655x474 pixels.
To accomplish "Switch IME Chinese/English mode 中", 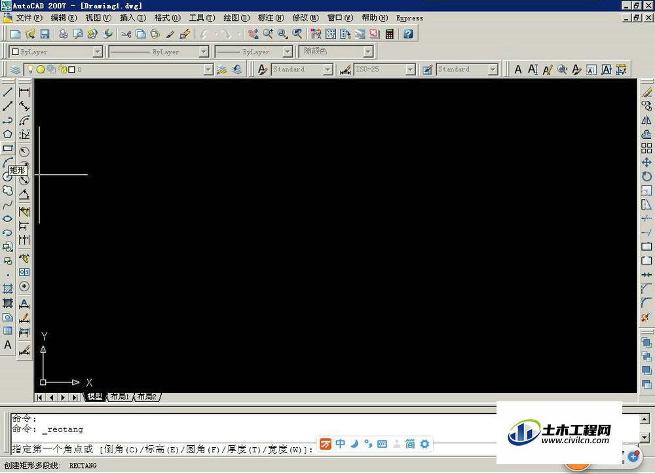I will pos(341,443).
